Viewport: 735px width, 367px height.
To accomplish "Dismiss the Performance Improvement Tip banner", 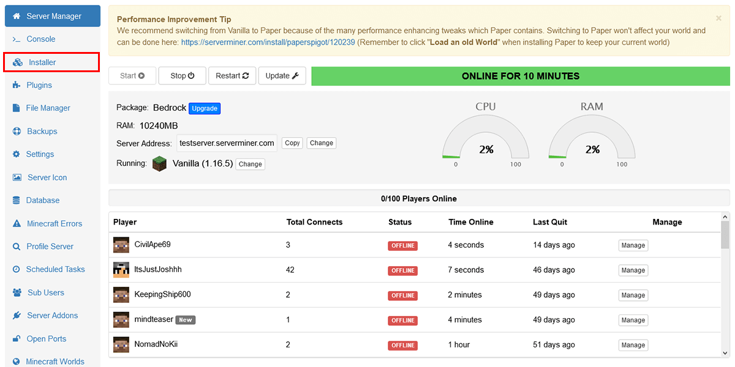I will point(718,18).
